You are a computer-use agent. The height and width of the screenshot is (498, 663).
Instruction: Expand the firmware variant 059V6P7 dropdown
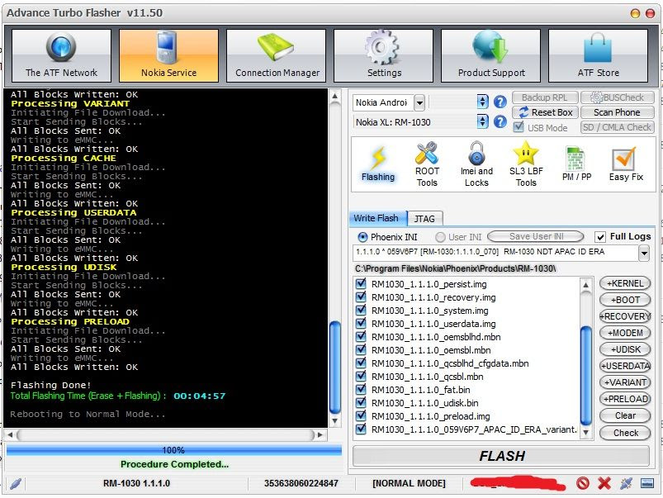click(x=643, y=254)
